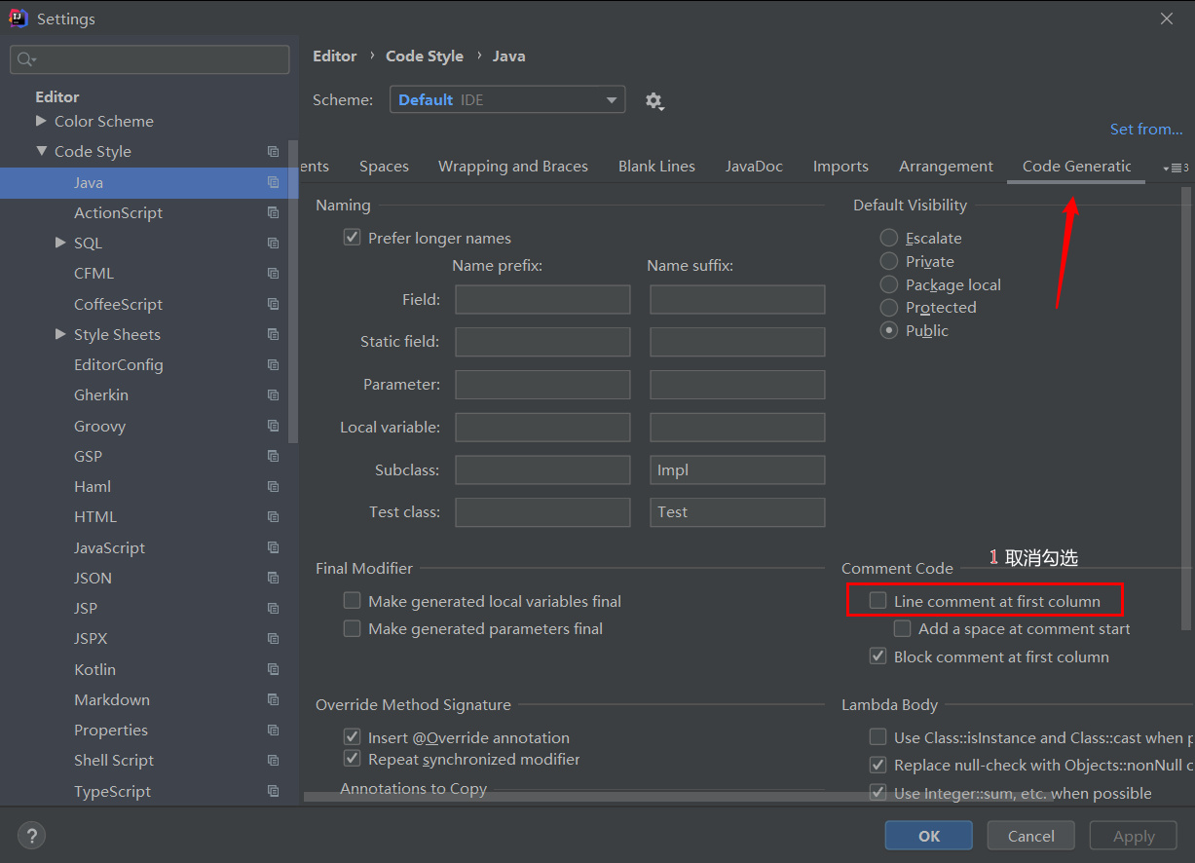Open the Scheme dropdown
1195x863 pixels.
click(x=507, y=99)
